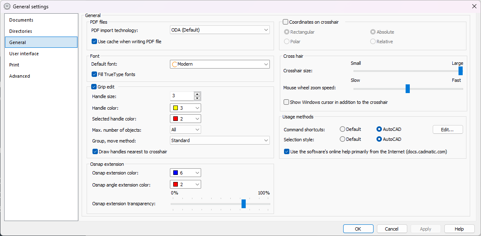This screenshot has height=236, width=481.
Task: Select Default for Command shortcuts
Action: point(343,129)
